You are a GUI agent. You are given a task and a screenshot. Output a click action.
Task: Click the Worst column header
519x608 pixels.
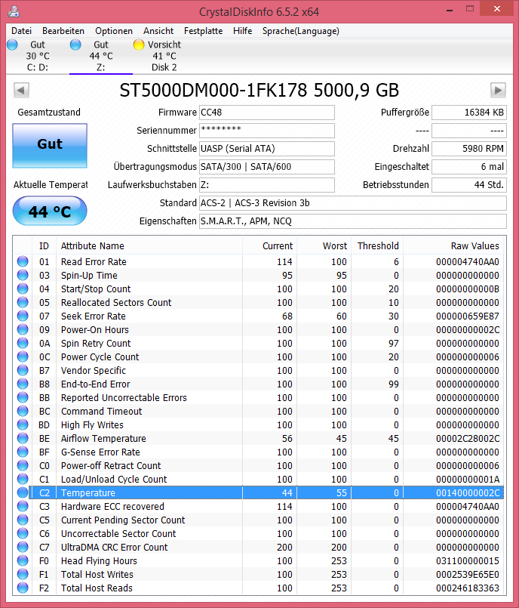pyautogui.click(x=324, y=245)
